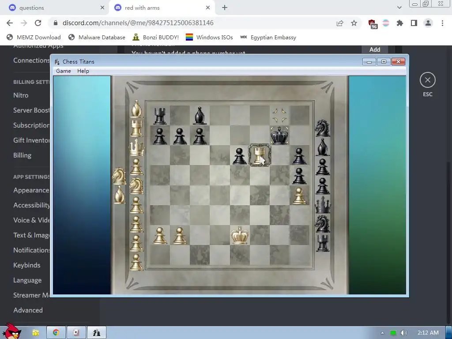Open Appearance settings in Discord
Image resolution: width=452 pixels, height=339 pixels.
[x=31, y=190]
